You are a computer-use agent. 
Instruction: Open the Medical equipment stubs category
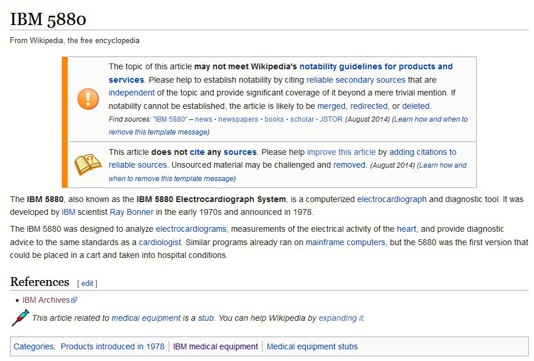(x=312, y=346)
